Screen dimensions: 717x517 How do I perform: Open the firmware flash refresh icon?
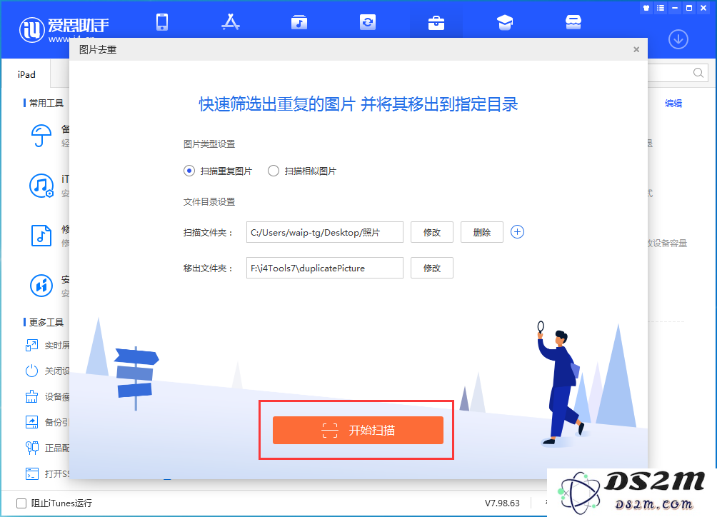[x=368, y=22]
